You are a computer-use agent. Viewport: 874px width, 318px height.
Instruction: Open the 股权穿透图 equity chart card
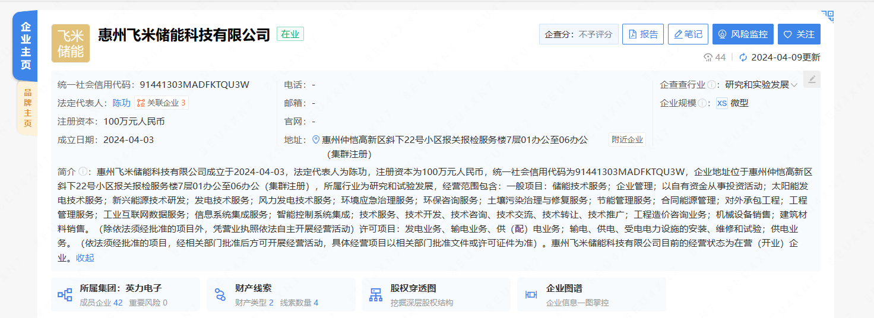tap(436, 295)
